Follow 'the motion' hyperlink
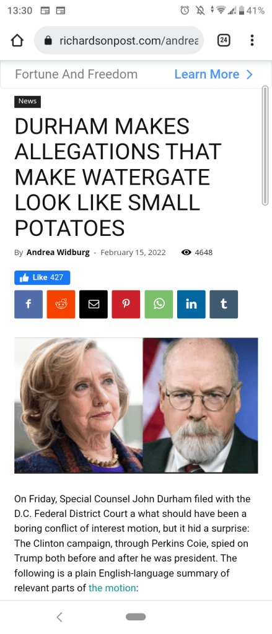The image size is (272, 634). pyautogui.click(x=112, y=588)
